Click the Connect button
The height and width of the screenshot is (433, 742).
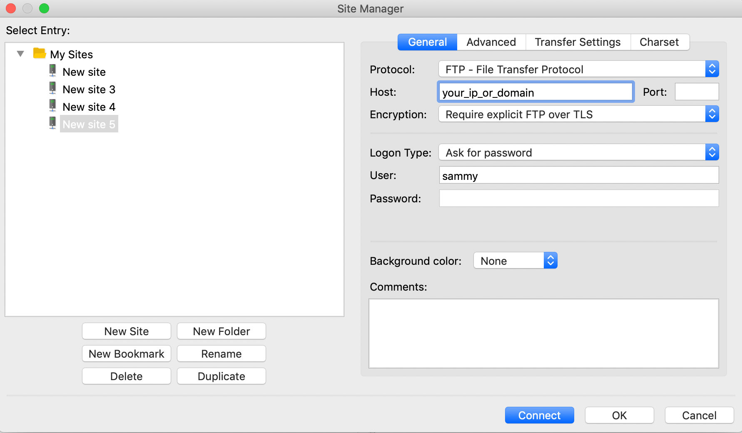[x=540, y=416]
